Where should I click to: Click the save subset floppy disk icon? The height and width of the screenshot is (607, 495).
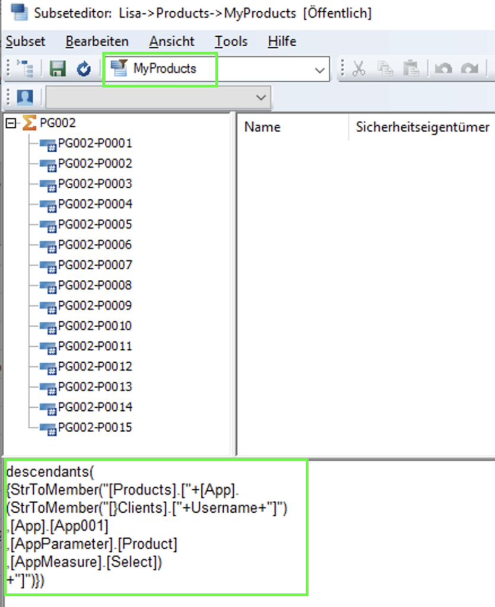[58, 69]
